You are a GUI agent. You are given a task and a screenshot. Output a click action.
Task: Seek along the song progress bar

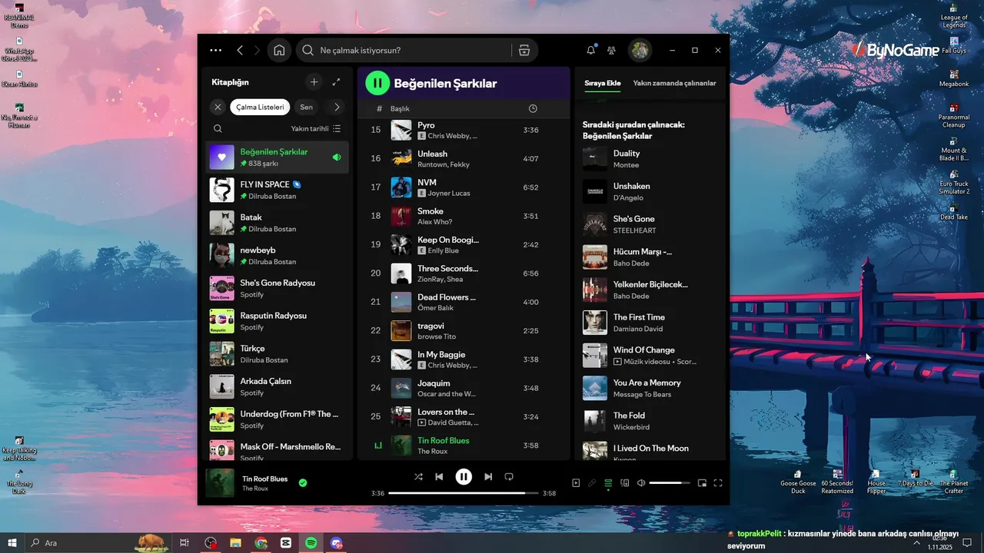(x=463, y=493)
